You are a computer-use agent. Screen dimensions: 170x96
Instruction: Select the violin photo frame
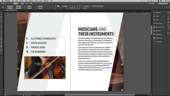point(45,67)
